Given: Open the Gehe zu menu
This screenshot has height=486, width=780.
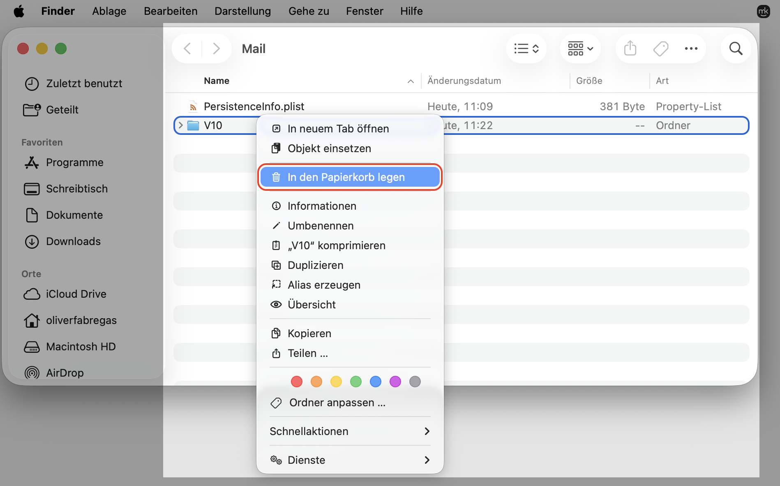Looking at the screenshot, I should [309, 11].
